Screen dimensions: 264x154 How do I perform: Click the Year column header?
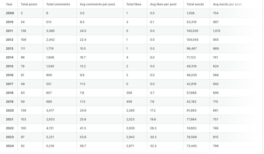click(9, 4)
